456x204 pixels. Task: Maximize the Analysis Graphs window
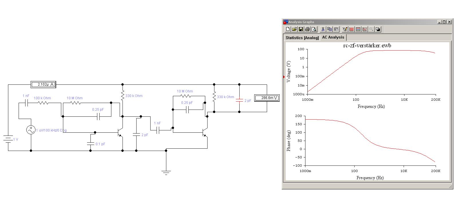[x=444, y=22]
